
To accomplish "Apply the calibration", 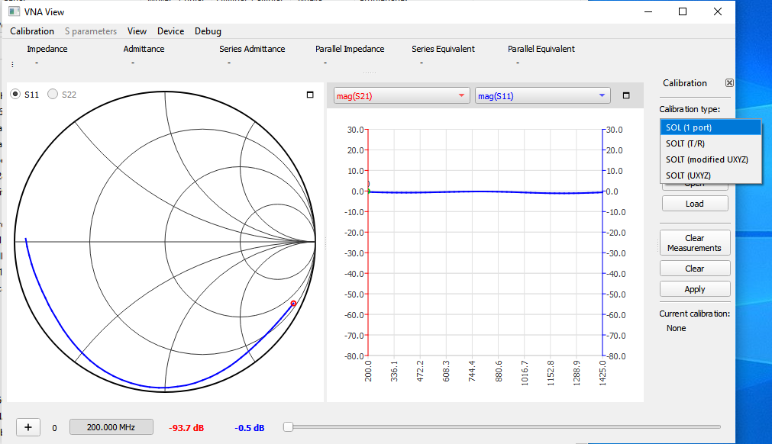I will [695, 289].
